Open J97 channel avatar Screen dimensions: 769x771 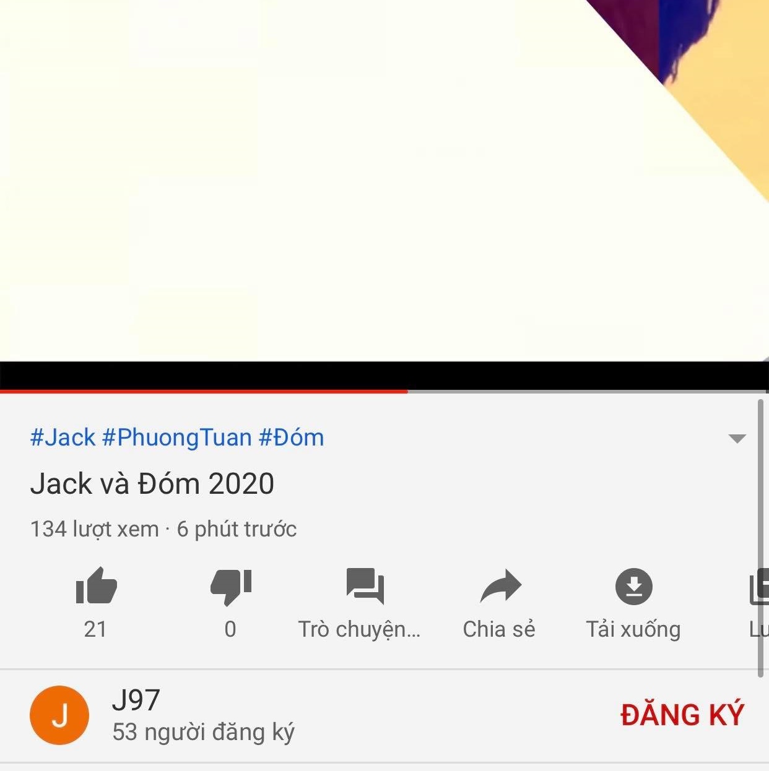click(59, 715)
